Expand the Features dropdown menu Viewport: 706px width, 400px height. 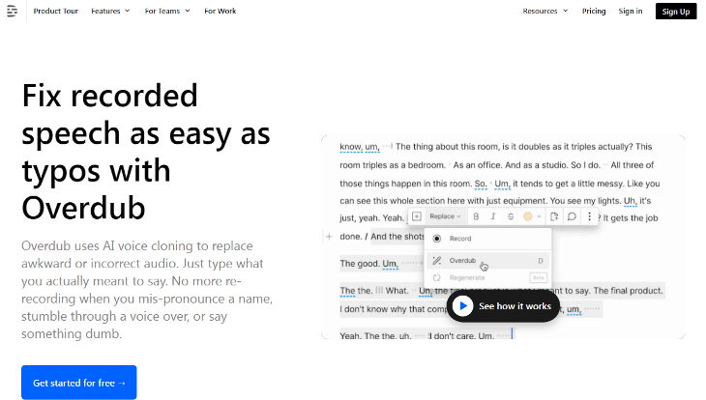110,11
